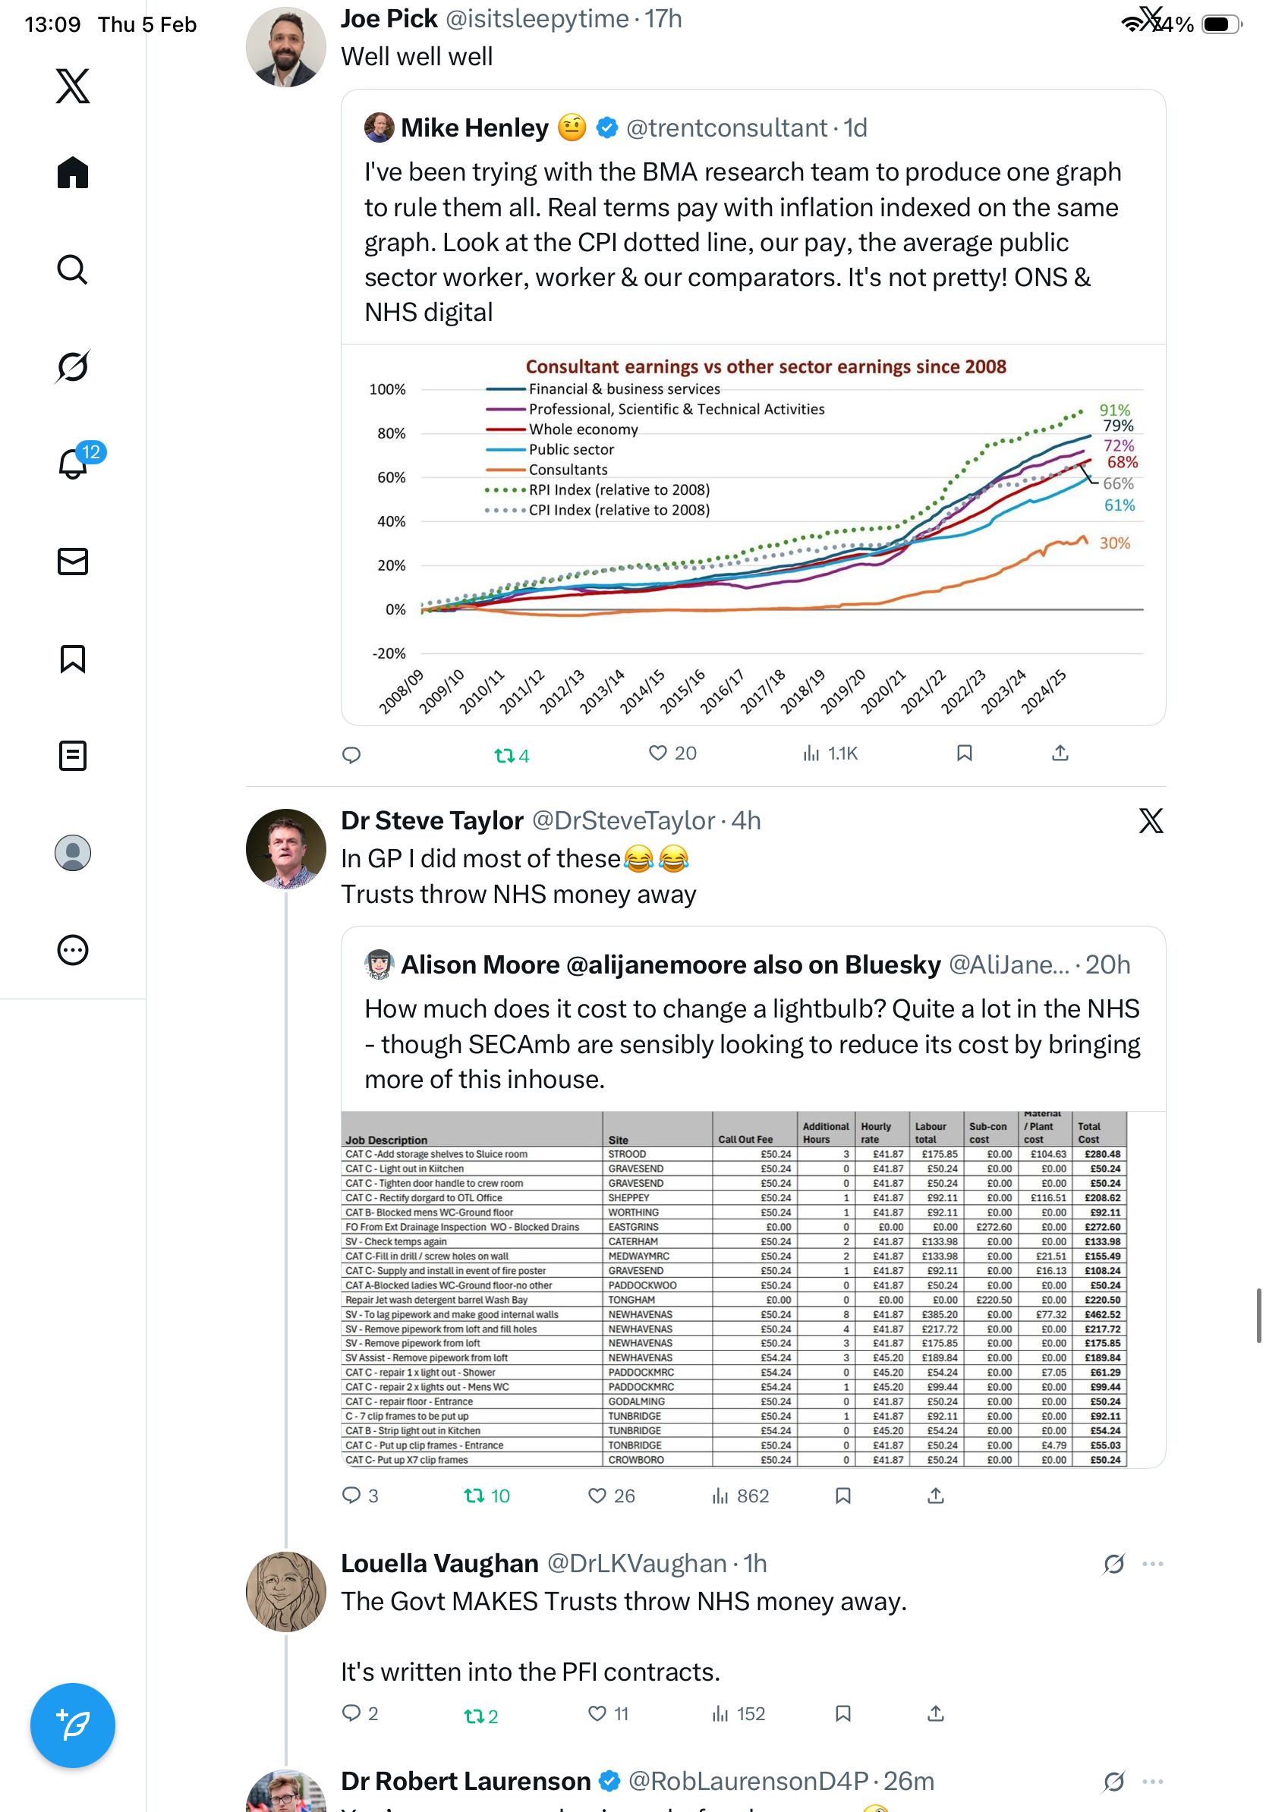1266x1812 pixels.
Task: Open Grok from the sidebar
Action: pos(73,366)
